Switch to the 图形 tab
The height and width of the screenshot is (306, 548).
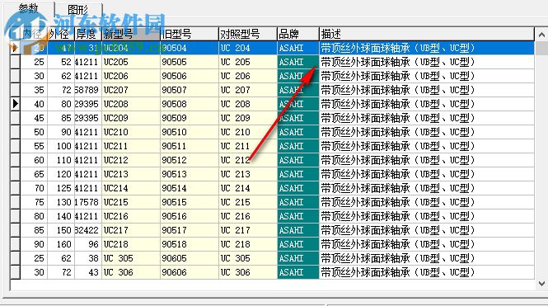78,10
